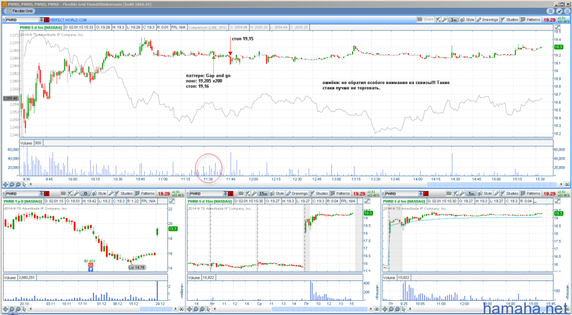Click drawings pencil icon in daily chart
This screenshot has width=572, height=315.
point(111,194)
